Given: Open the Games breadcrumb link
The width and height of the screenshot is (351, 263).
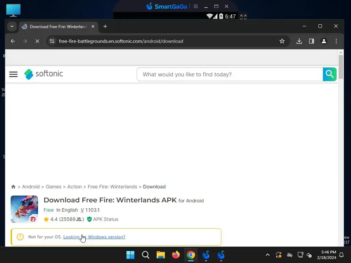Looking at the screenshot, I should click(x=53, y=187).
